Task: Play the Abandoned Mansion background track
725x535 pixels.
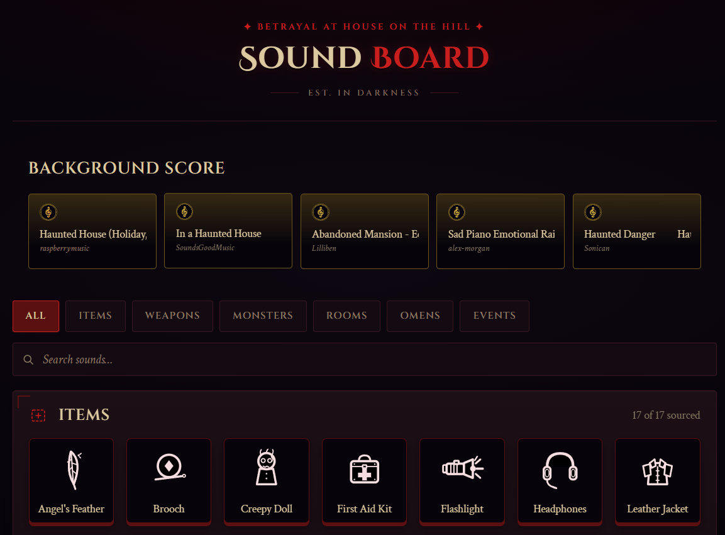Action: tap(364, 231)
